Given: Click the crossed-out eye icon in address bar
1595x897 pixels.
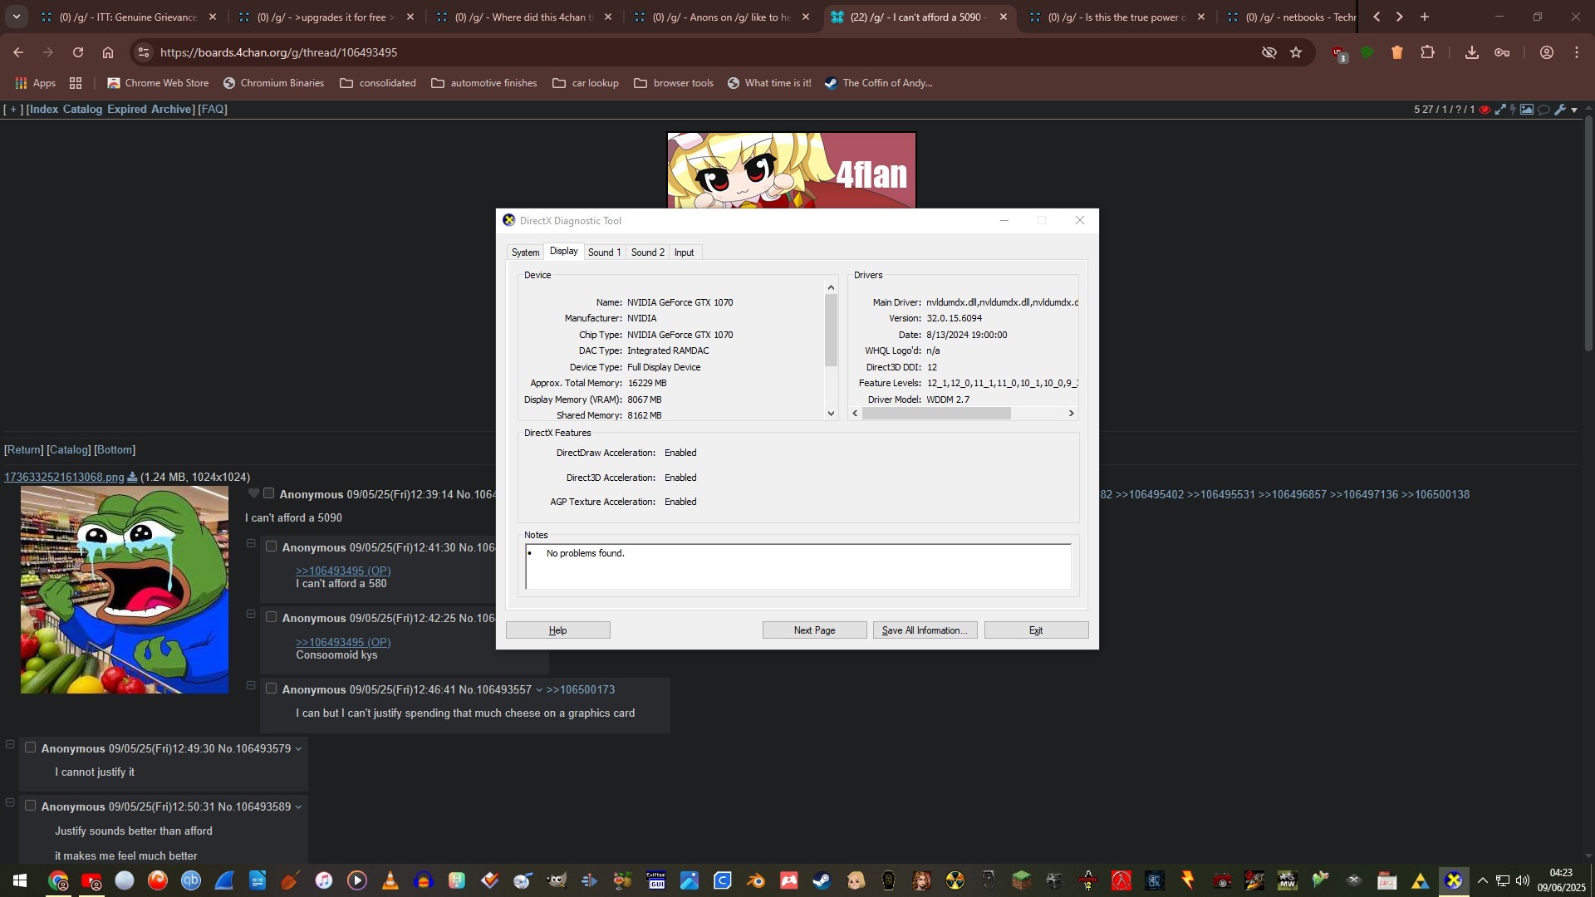Looking at the screenshot, I should coord(1269,52).
